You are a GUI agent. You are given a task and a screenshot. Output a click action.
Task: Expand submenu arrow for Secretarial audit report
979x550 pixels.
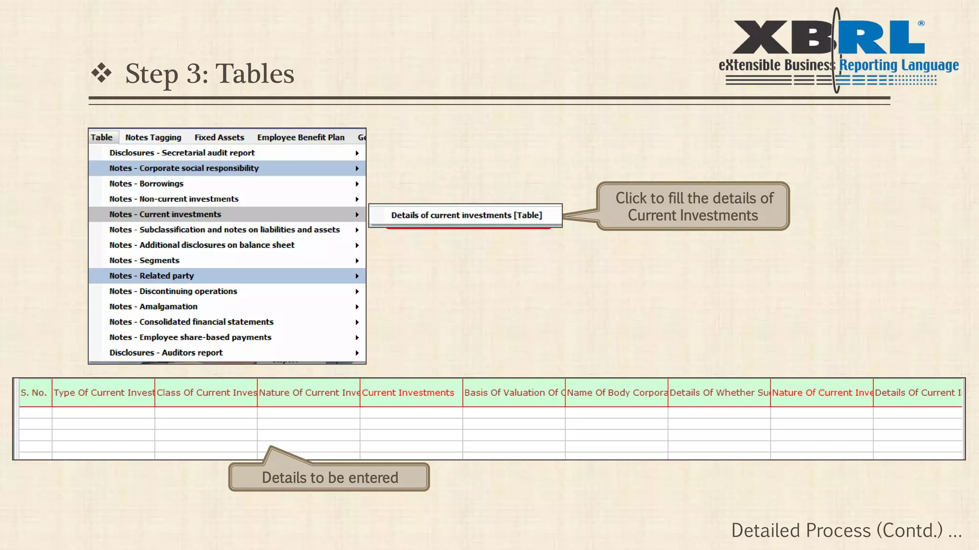(357, 153)
